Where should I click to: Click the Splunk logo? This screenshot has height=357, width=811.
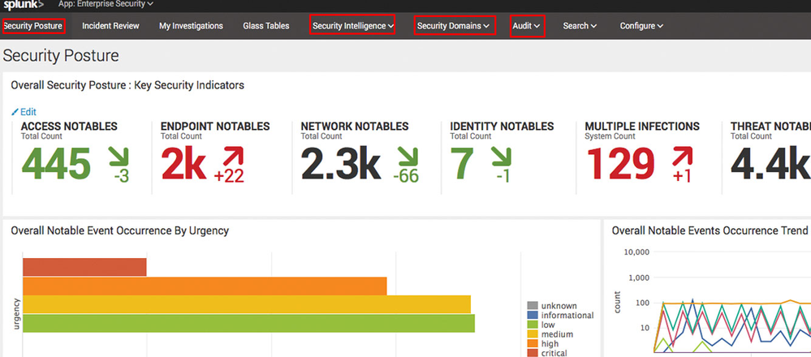(x=22, y=4)
